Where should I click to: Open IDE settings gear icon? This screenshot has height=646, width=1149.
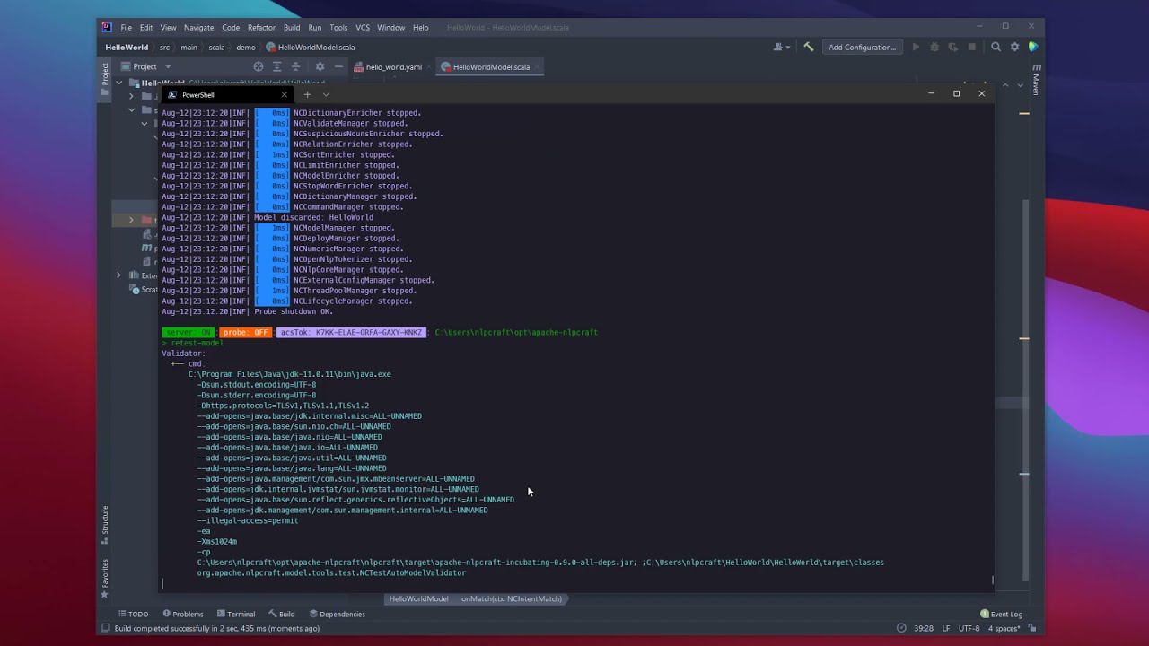(1015, 47)
